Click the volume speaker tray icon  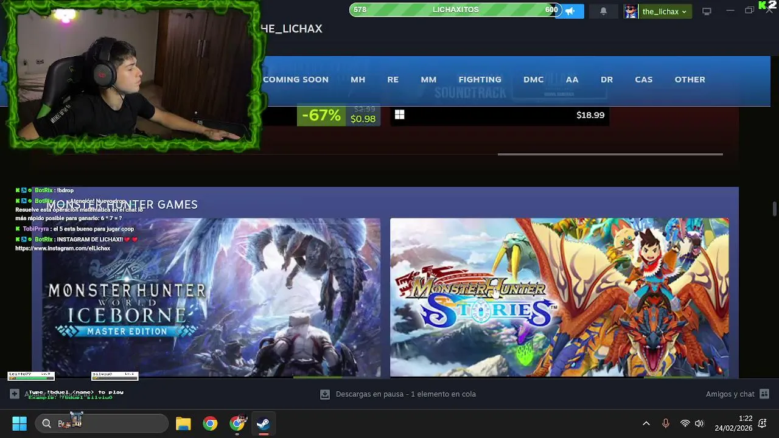click(699, 423)
